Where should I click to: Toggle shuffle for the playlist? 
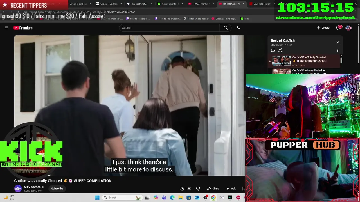point(280,50)
